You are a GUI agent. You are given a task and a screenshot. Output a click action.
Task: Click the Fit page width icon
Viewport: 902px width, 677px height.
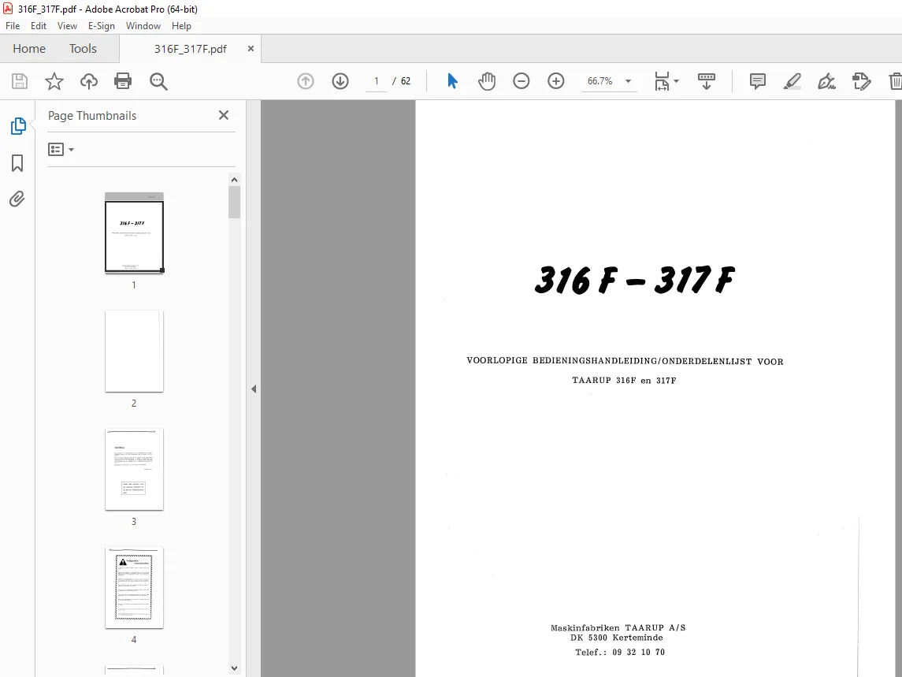coord(662,81)
